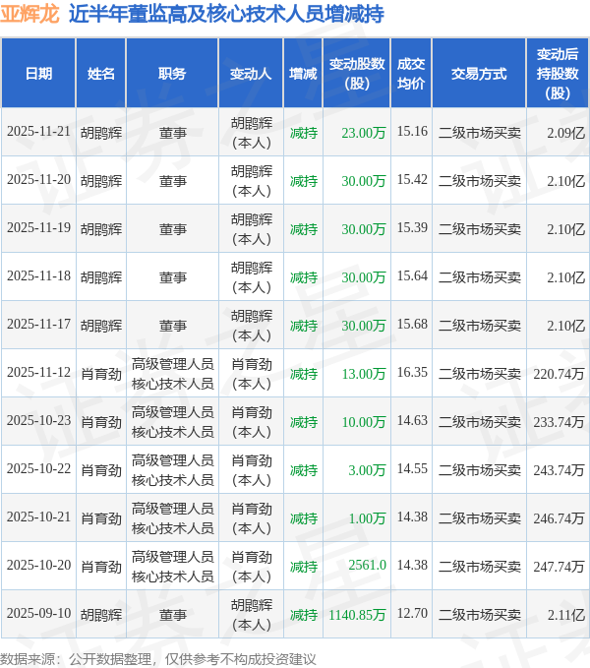Click 胡鹍辉 name in the 2025-11-21 row

click(101, 133)
